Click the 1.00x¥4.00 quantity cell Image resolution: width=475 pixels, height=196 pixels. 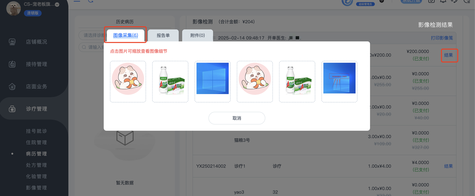[x=380, y=166]
